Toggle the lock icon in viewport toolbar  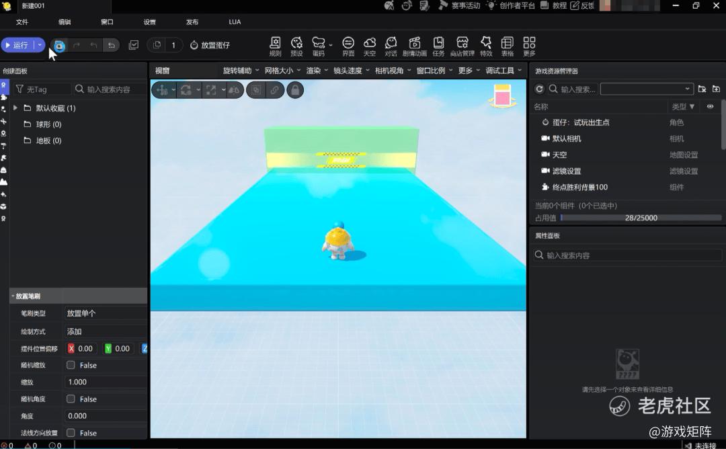(295, 90)
